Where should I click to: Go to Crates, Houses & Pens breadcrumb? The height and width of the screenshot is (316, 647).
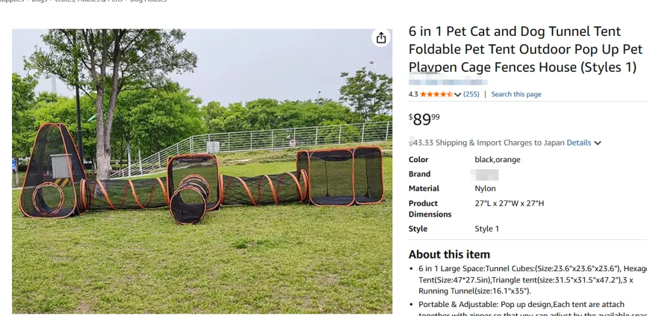(90, 1)
